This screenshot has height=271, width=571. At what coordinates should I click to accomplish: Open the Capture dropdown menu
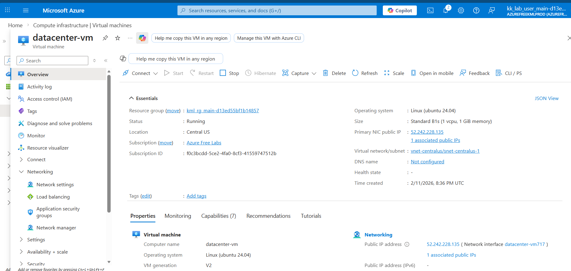(x=299, y=73)
